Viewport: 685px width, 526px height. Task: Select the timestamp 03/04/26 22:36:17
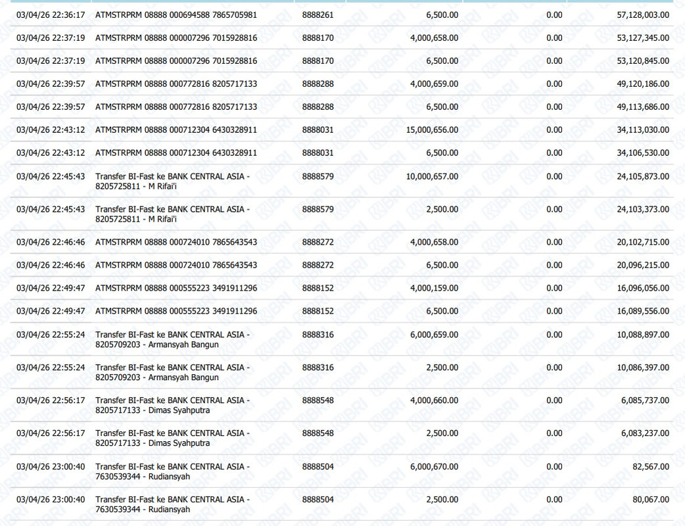(x=51, y=15)
